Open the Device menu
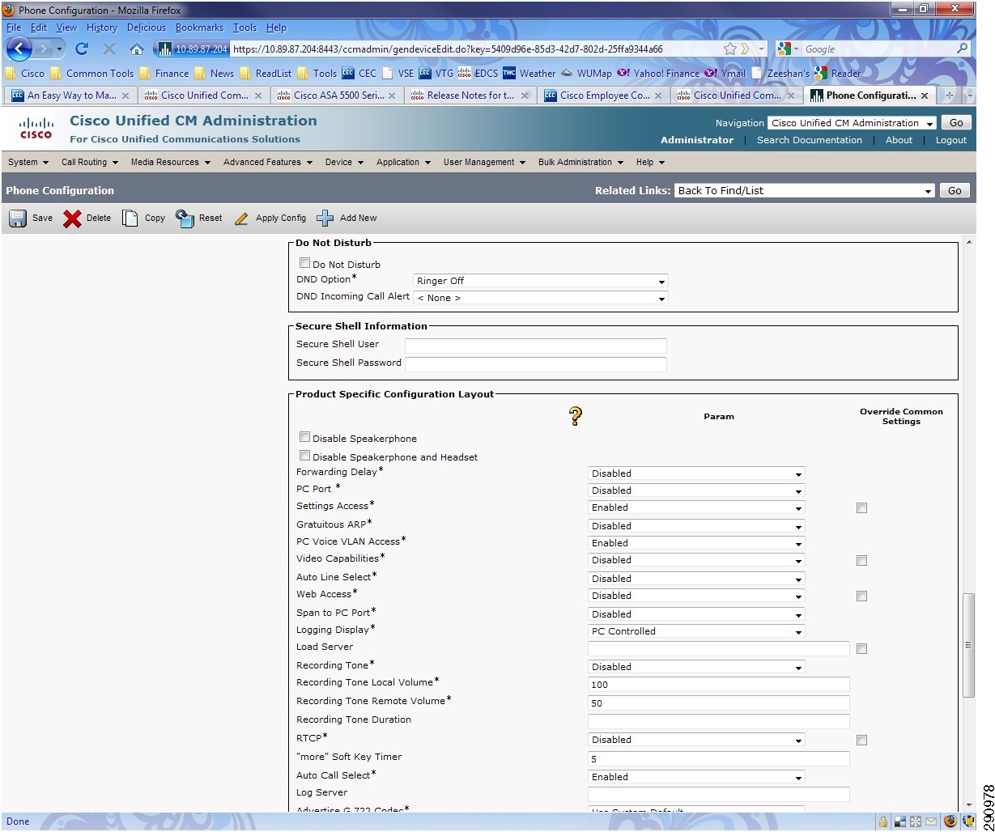This screenshot has height=832, width=995. [x=344, y=162]
